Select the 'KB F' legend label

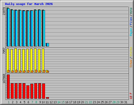click(x=131, y=96)
